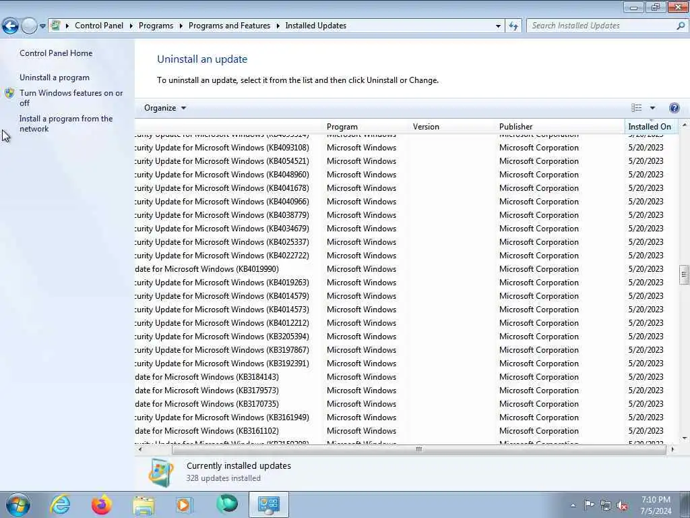690x518 pixels.
Task: Open address bar history dropdown
Action: [x=498, y=26]
